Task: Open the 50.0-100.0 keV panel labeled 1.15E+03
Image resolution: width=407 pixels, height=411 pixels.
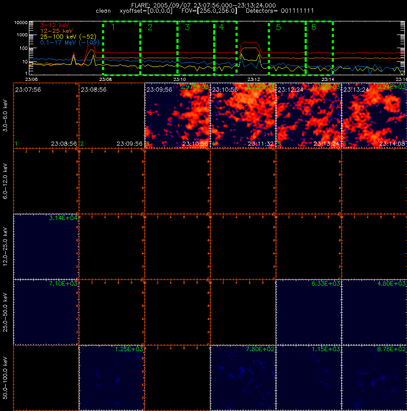Action: pyautogui.click(x=309, y=378)
